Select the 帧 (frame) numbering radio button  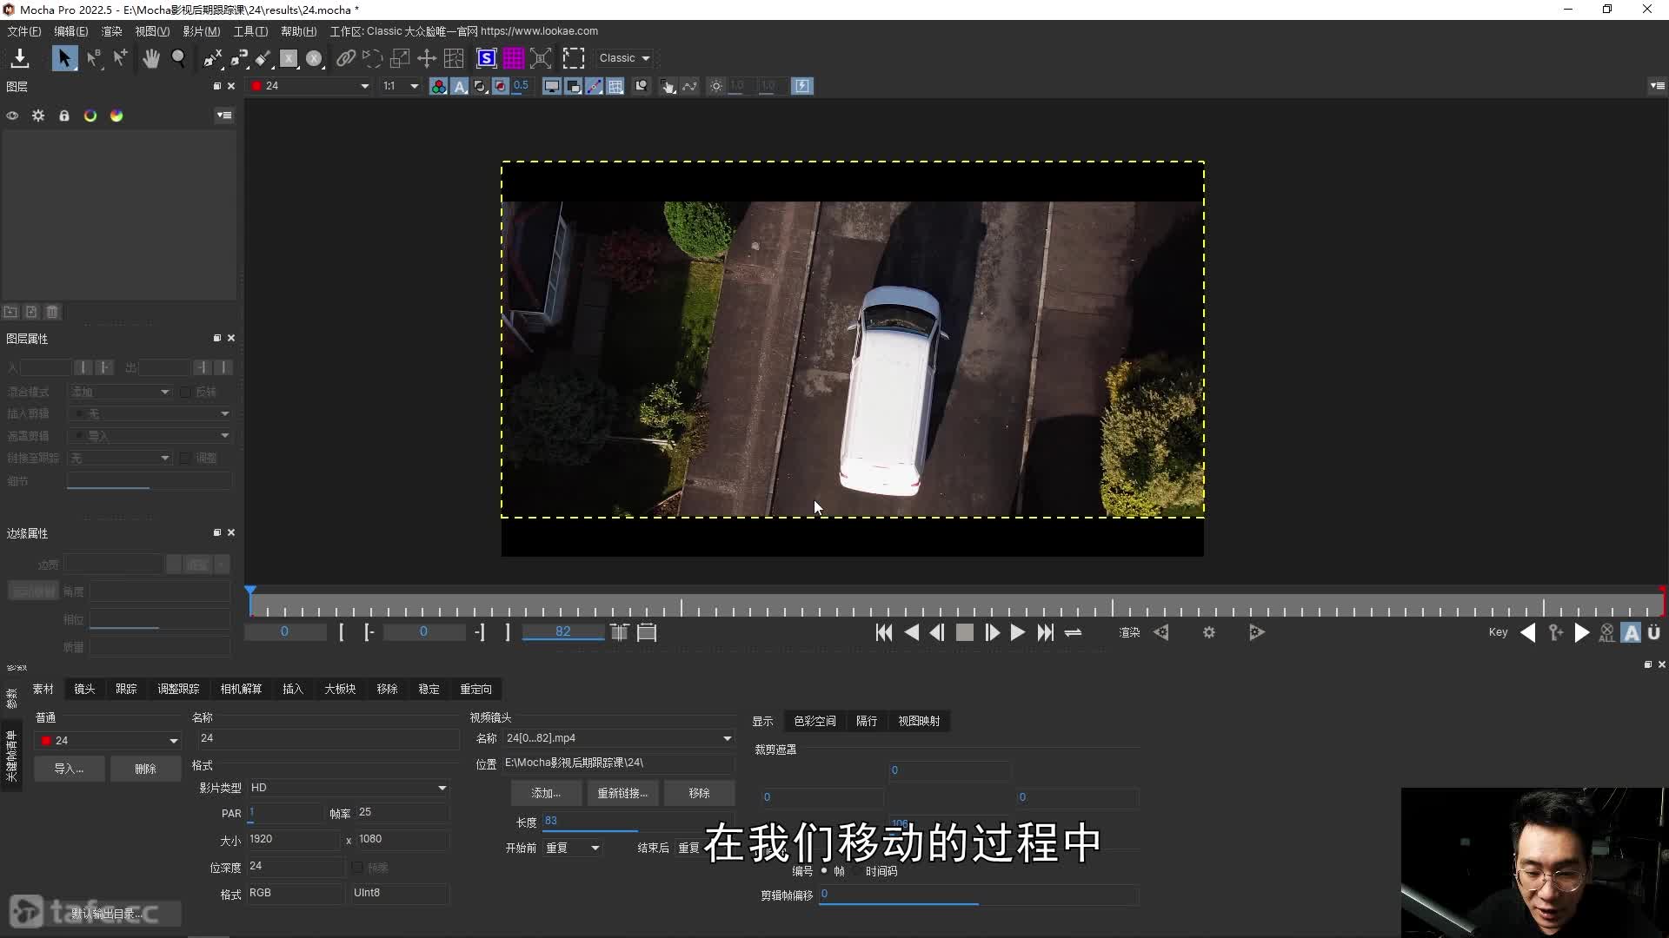[824, 870]
